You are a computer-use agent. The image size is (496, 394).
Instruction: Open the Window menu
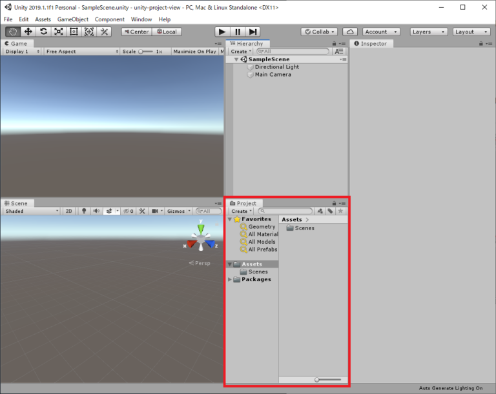tap(141, 19)
